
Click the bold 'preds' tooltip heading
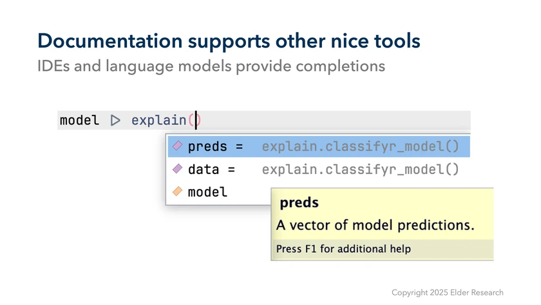[299, 203]
